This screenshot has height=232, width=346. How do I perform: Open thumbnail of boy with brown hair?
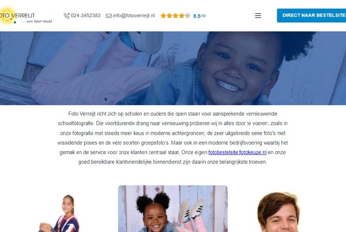[x=278, y=212]
